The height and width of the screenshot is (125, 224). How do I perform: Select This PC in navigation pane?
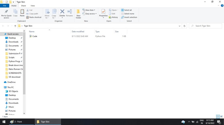[x=10, y=87]
